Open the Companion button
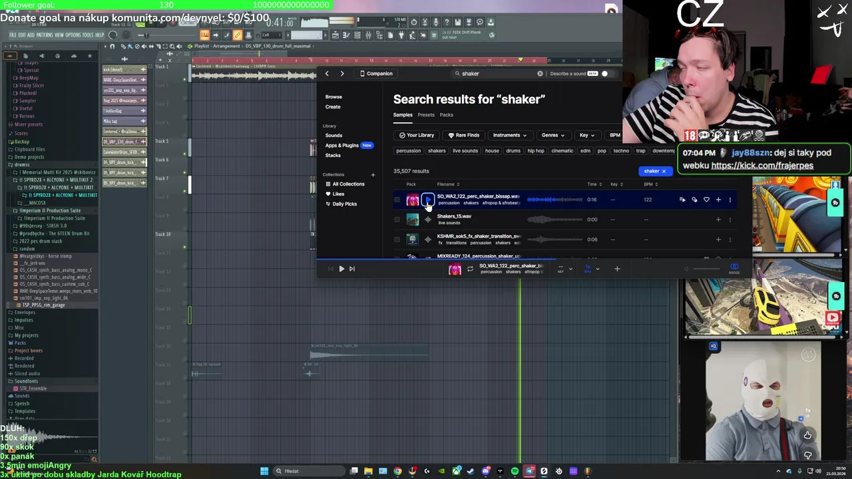 (x=376, y=74)
